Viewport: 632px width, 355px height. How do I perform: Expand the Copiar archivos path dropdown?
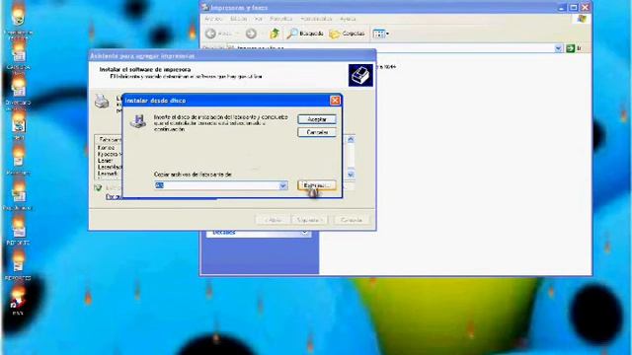pyautogui.click(x=283, y=185)
